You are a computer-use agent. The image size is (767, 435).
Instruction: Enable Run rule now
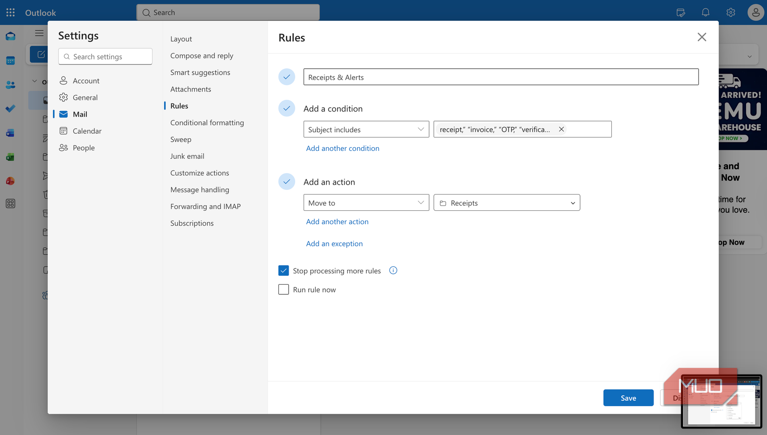click(284, 289)
